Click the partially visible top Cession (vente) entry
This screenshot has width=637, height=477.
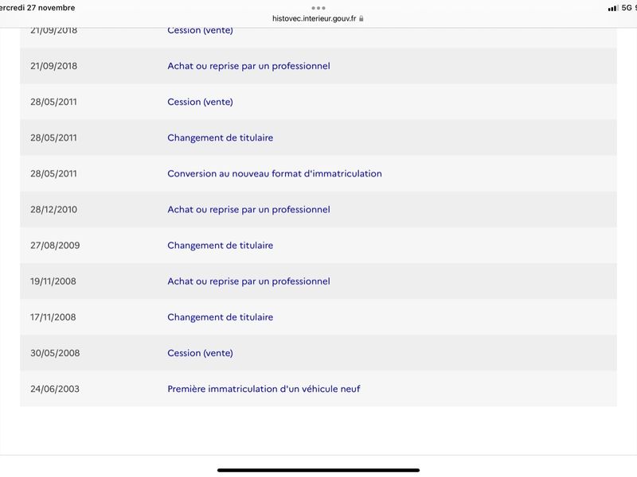(x=200, y=31)
